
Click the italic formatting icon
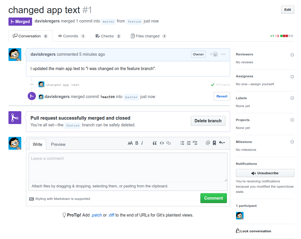coord(142,143)
